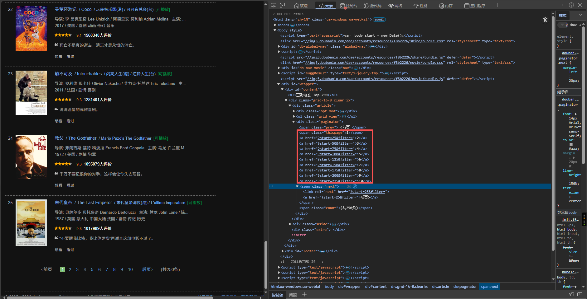Activate the inspect element picker icon
This screenshot has width=587, height=299.
pyautogui.click(x=274, y=5)
